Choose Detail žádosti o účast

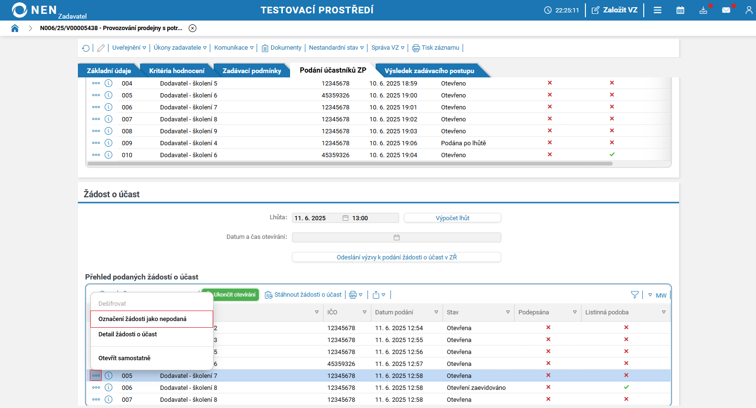[151, 334]
